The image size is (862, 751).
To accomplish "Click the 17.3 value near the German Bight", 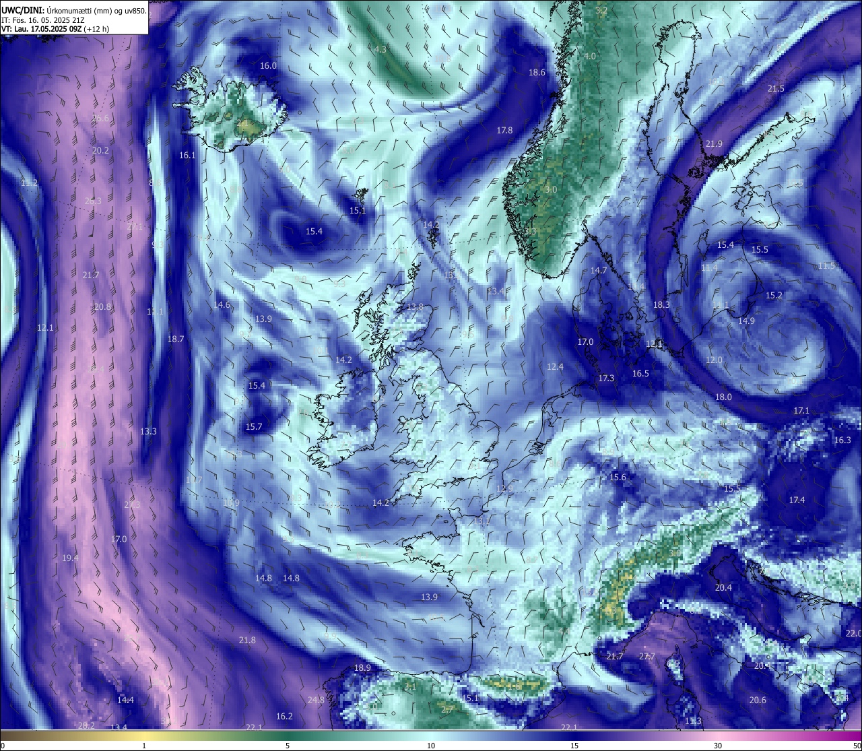I will click(606, 378).
